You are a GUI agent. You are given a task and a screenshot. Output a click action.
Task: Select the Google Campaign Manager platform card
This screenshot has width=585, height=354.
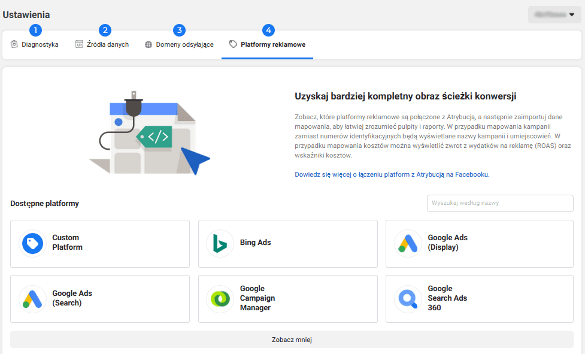tap(287, 298)
